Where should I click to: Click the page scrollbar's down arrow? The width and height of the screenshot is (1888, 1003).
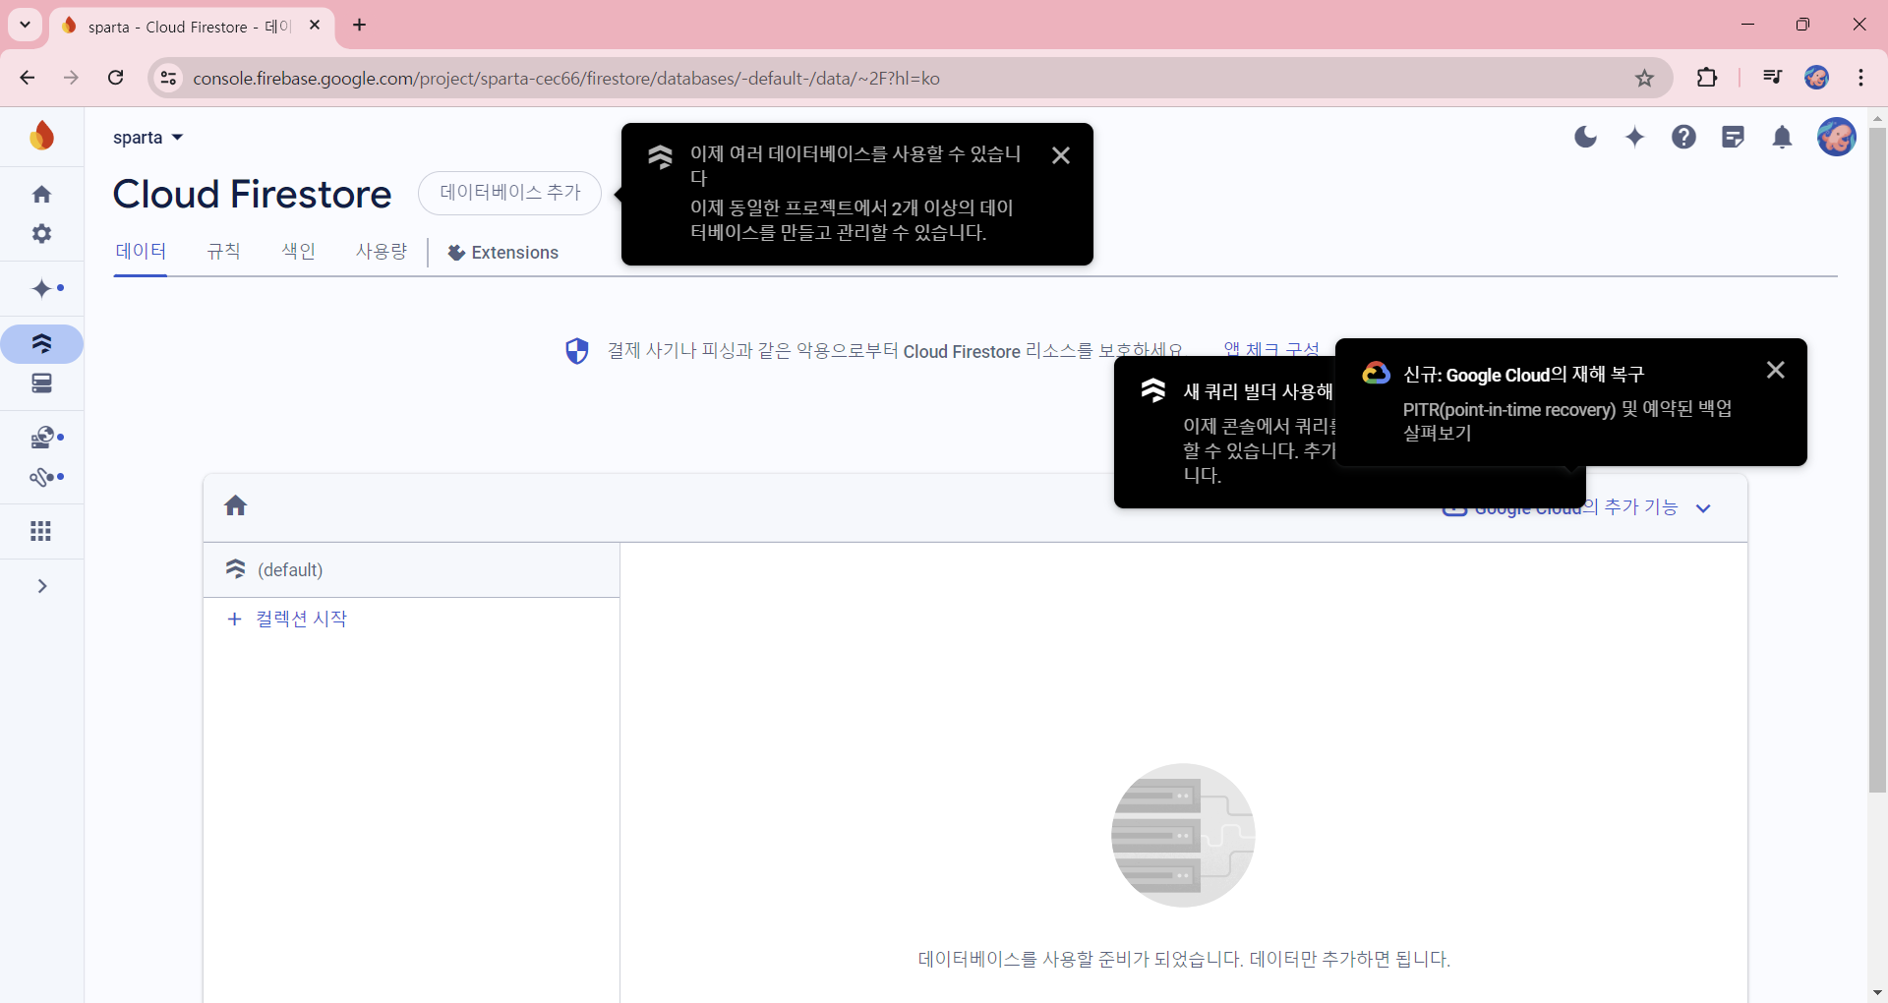point(1877,993)
